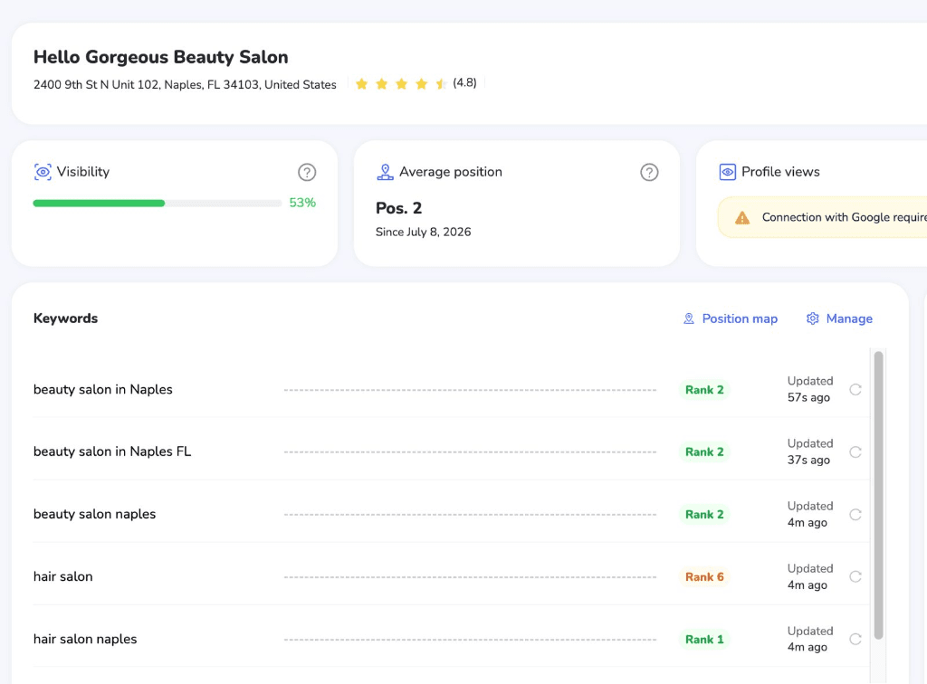This screenshot has width=927, height=684.
Task: Select the 'hair salon' keyword row text
Action: click(63, 576)
